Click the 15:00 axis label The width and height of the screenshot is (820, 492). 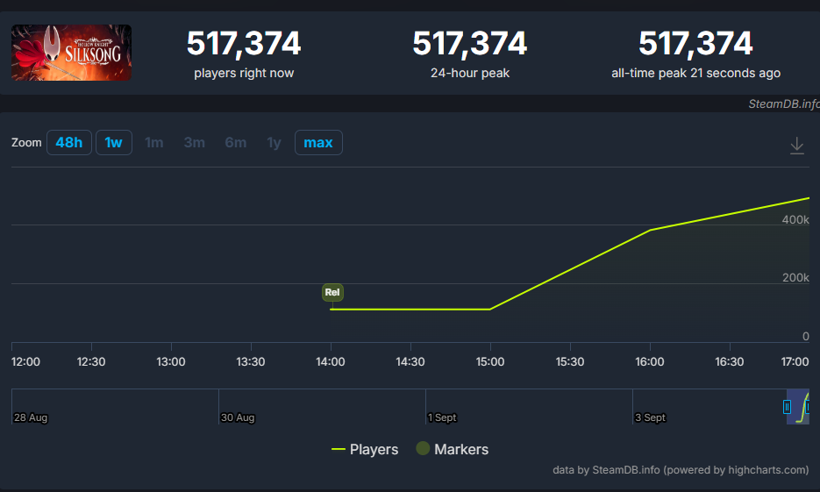coord(490,362)
